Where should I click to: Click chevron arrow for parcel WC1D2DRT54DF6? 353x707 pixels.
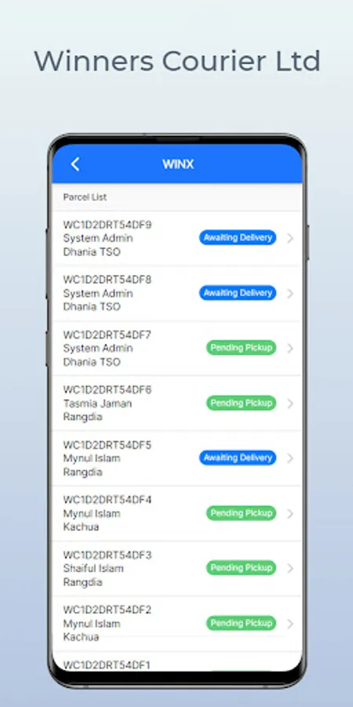tap(290, 404)
